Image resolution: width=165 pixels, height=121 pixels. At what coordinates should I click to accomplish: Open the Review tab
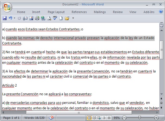coord(118,12)
